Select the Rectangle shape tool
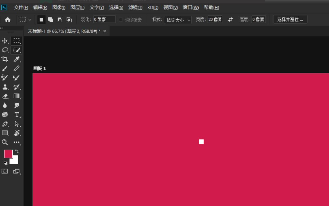This screenshot has width=329, height=206. pyautogui.click(x=5, y=133)
